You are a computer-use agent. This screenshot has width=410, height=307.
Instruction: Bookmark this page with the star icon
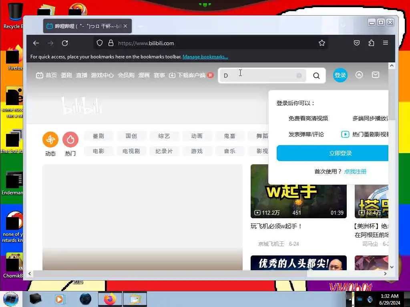(x=322, y=43)
